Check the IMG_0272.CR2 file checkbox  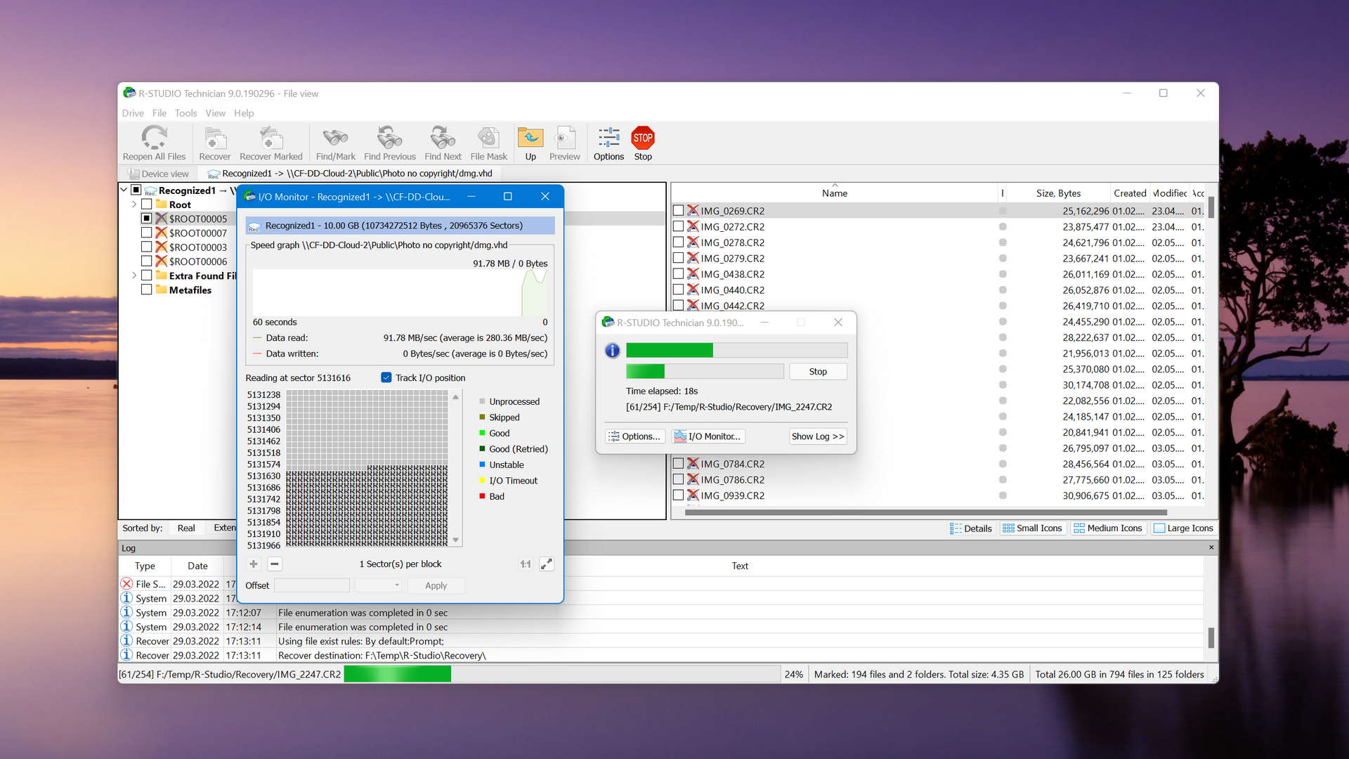[678, 226]
